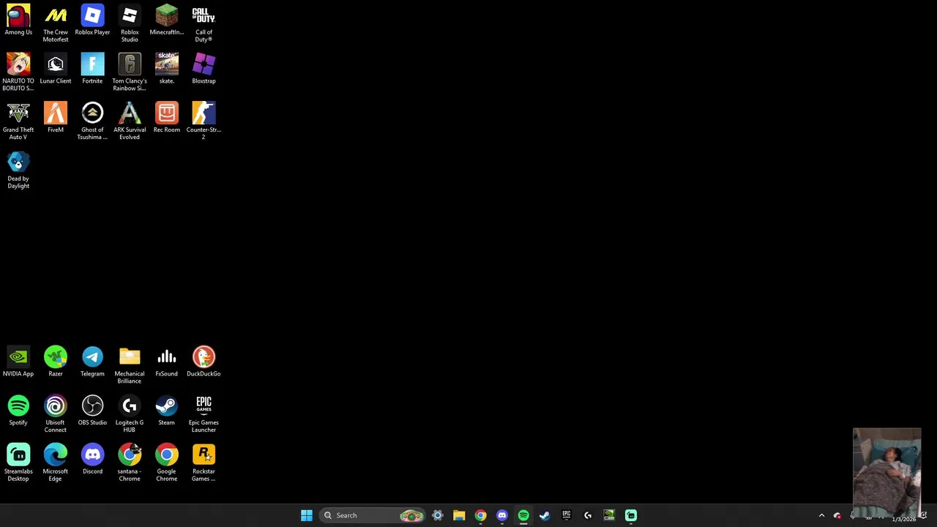Image resolution: width=937 pixels, height=527 pixels.
Task: Switch to Chrome on the taskbar
Action: [480, 515]
